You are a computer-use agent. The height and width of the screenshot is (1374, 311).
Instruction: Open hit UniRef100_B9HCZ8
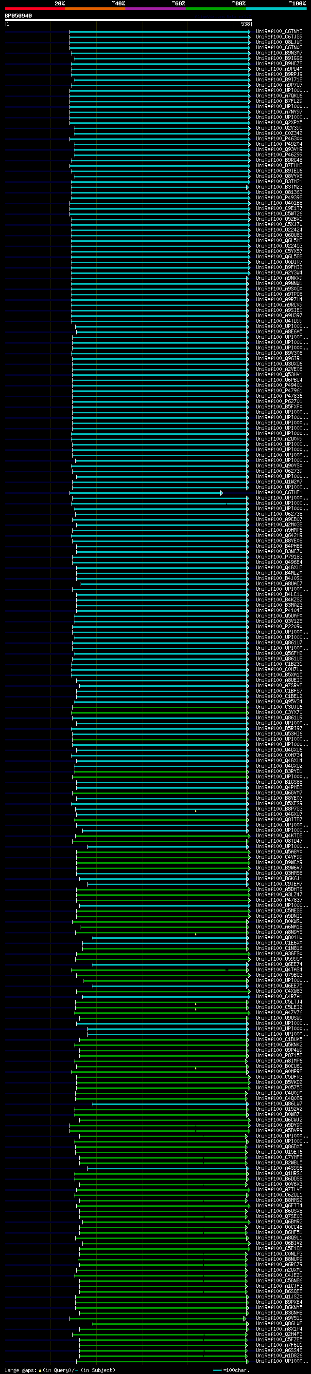click(x=279, y=63)
